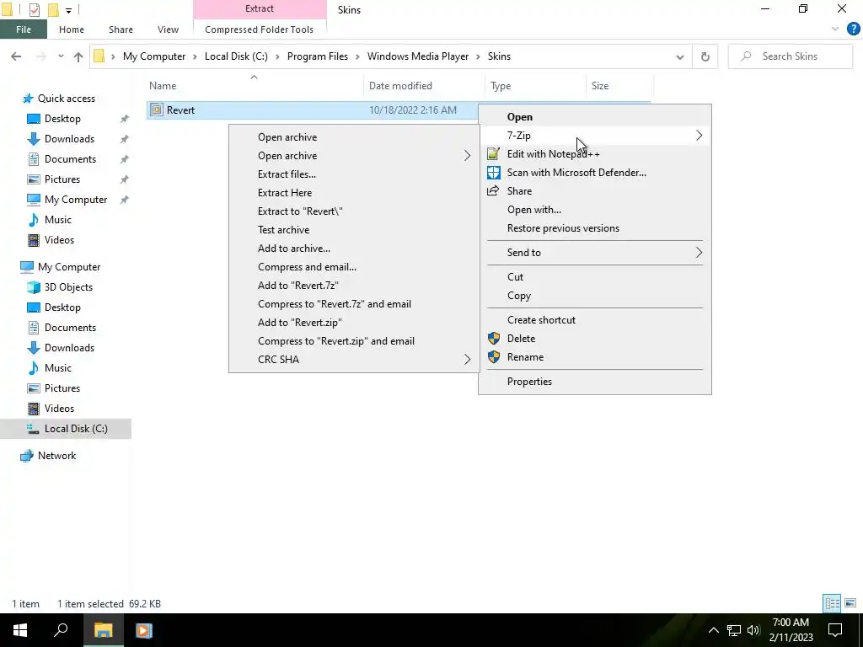
Task: Click the refresh button in address bar
Action: click(705, 56)
